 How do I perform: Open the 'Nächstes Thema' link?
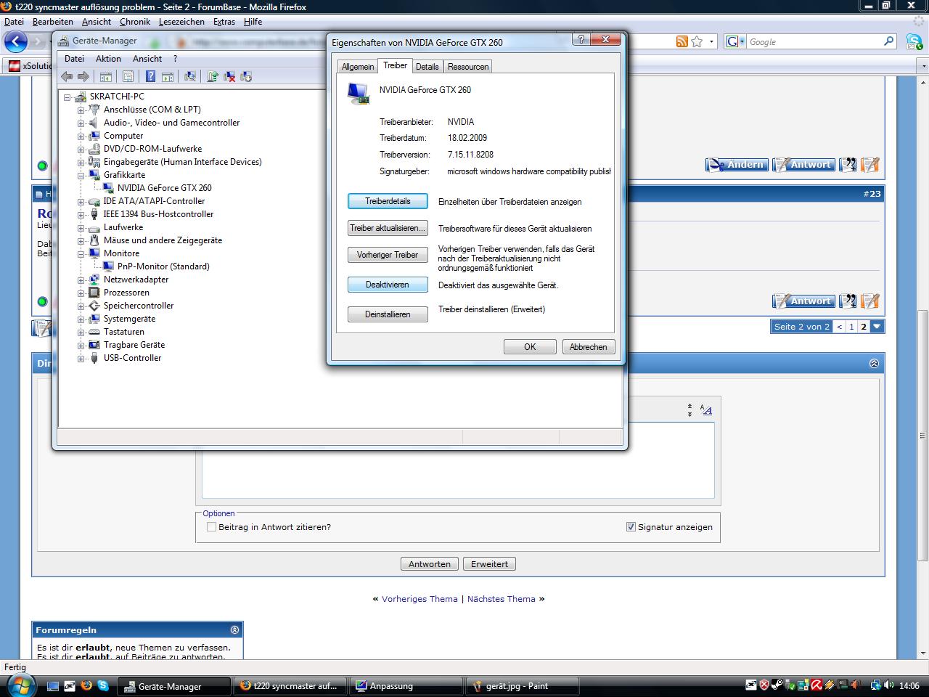pos(501,599)
